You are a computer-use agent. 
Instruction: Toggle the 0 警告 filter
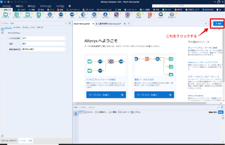[x=112, y=112]
